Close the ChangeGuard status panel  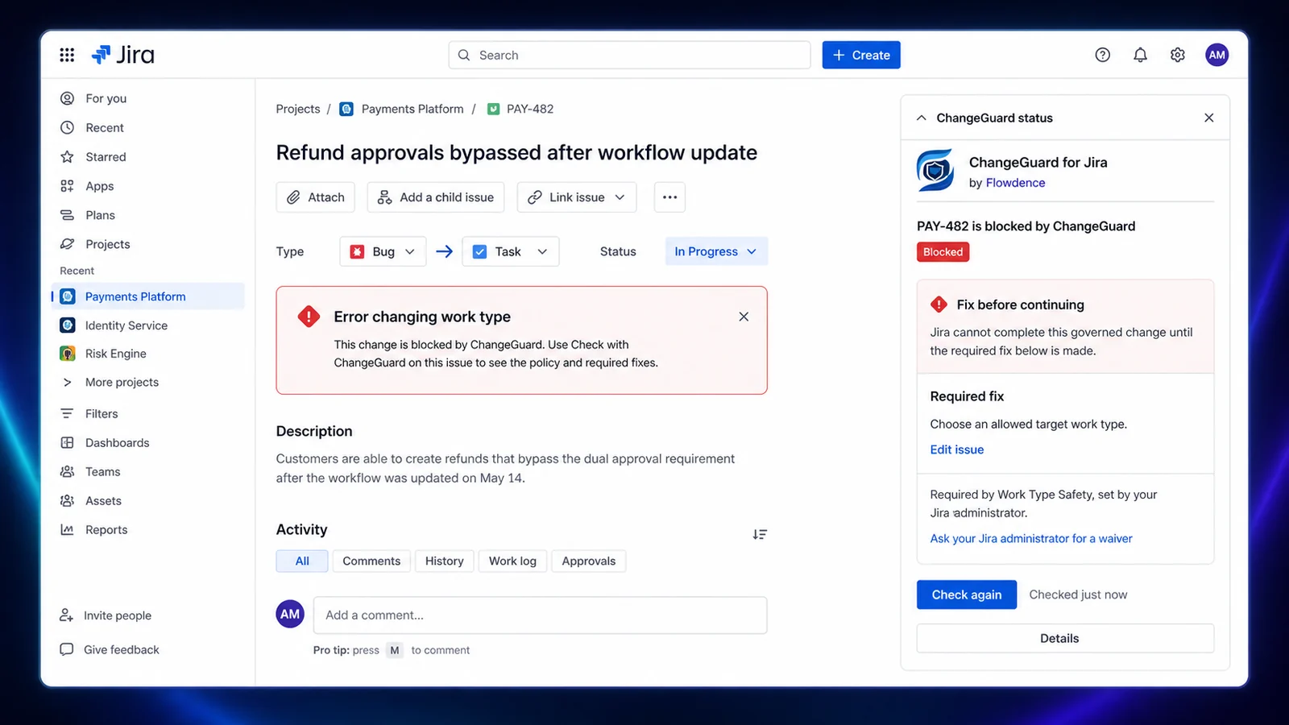[1208, 118]
